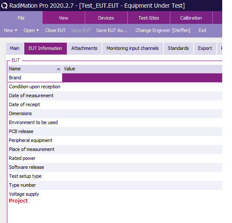The width and height of the screenshot is (232, 223).
Task: Open the Export tab
Action: pos(205,49)
